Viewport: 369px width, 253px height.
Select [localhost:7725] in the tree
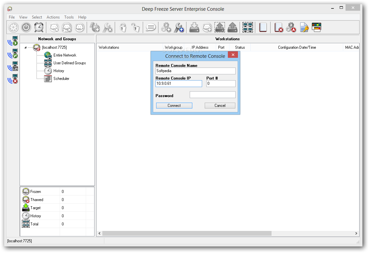[54, 47]
